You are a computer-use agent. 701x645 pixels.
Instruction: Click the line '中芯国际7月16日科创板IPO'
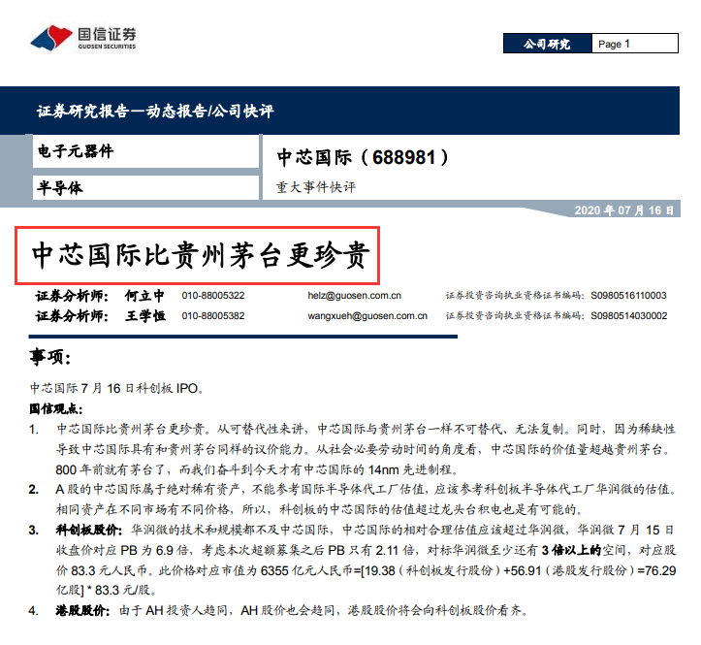point(116,388)
